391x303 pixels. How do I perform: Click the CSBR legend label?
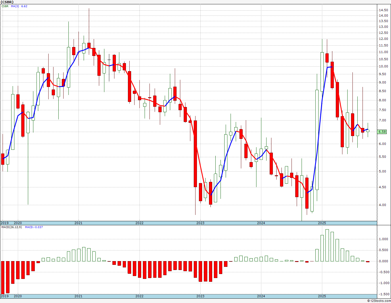pyautogui.click(x=5, y=6)
